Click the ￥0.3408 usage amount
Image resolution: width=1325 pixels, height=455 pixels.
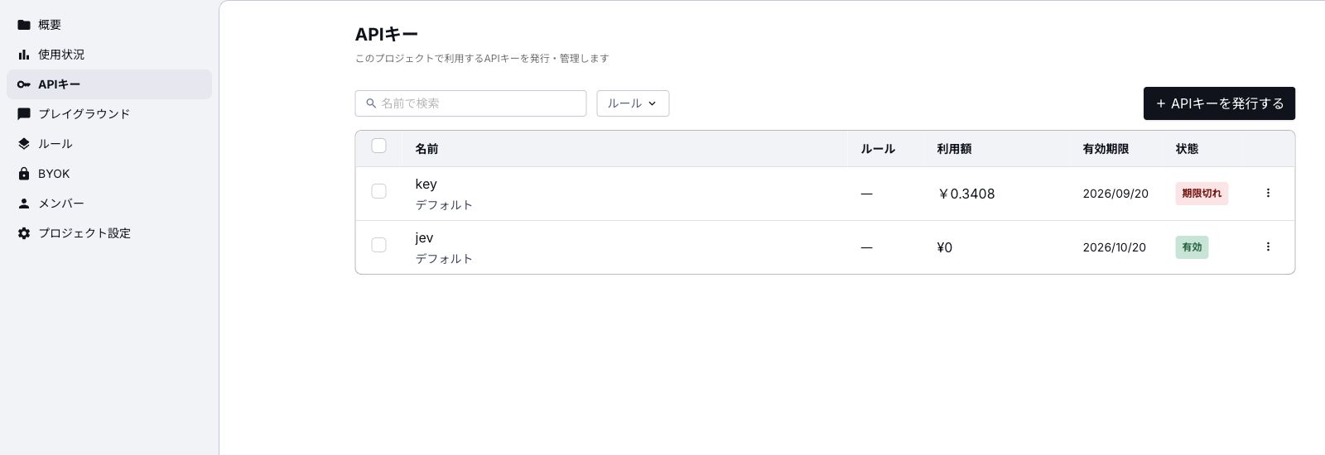(966, 194)
